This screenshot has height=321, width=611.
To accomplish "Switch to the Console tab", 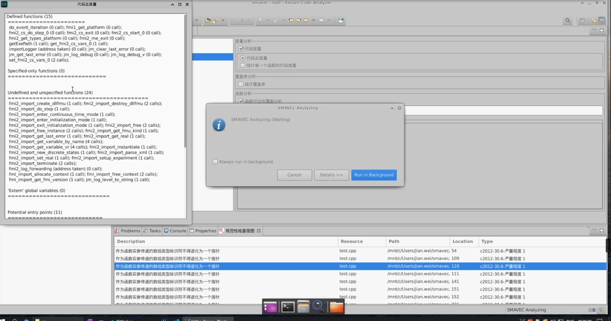I will point(175,231).
